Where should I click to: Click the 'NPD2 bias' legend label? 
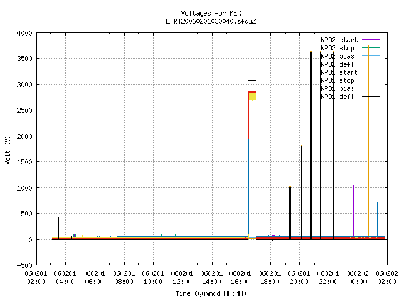coord(337,56)
